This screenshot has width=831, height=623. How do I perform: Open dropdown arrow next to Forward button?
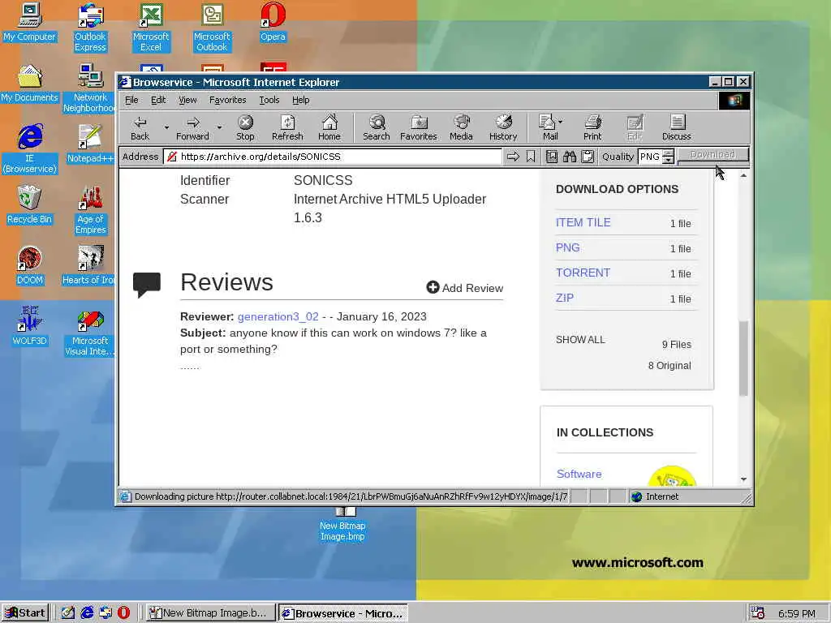(x=219, y=127)
